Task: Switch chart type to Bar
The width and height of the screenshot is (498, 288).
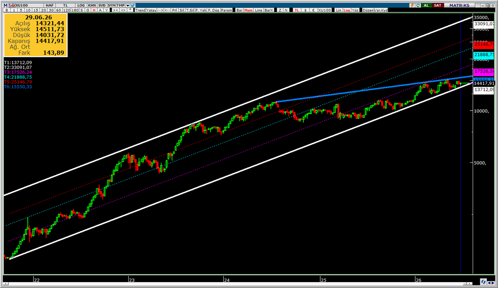Action: 239,10
